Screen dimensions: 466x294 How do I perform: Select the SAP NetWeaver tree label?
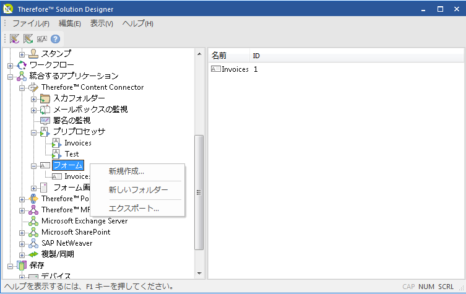pyautogui.click(x=67, y=243)
